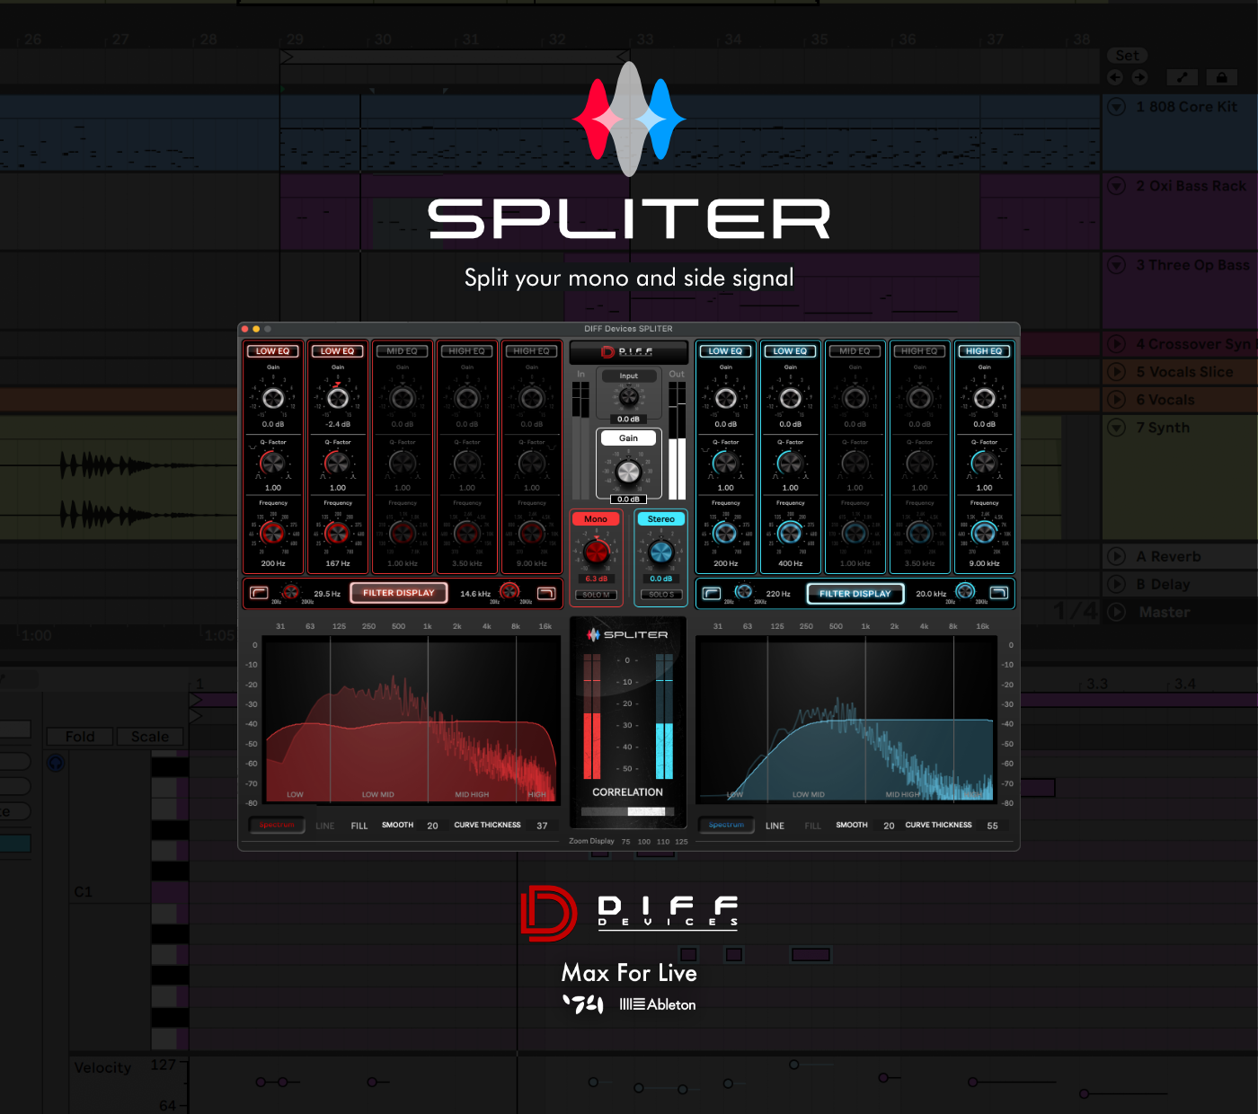Open the red channel FILTER DISPLAY
Viewport: 1258px width, 1114px height.
point(398,593)
